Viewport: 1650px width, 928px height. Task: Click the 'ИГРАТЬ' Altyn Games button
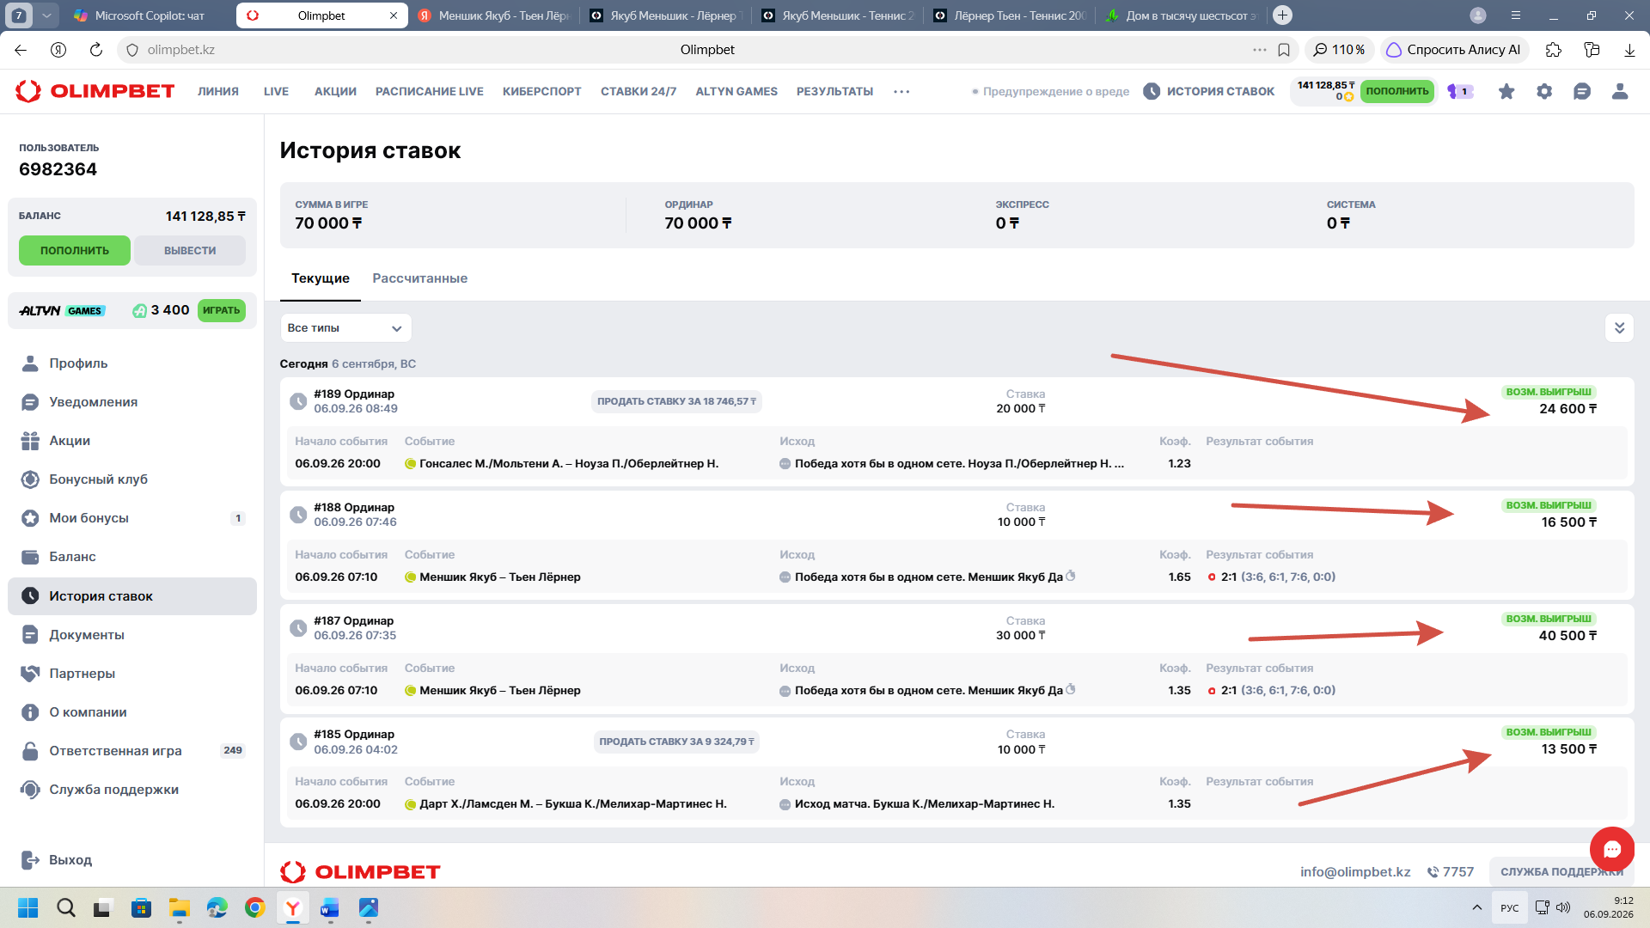click(x=222, y=310)
